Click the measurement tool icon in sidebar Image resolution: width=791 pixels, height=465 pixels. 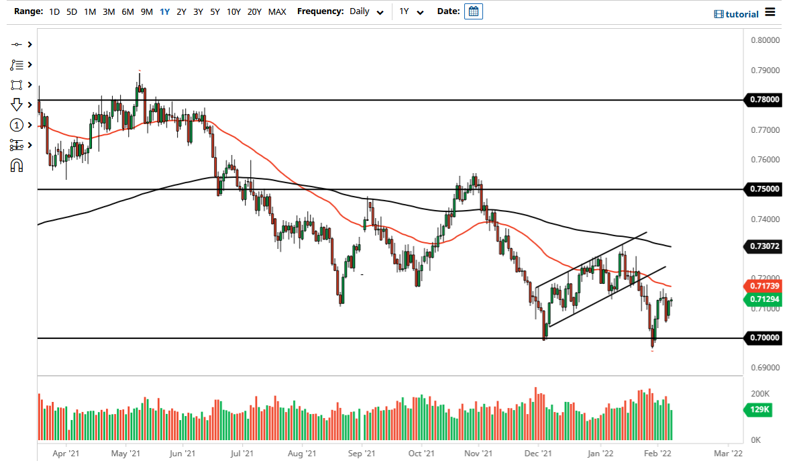(17, 145)
